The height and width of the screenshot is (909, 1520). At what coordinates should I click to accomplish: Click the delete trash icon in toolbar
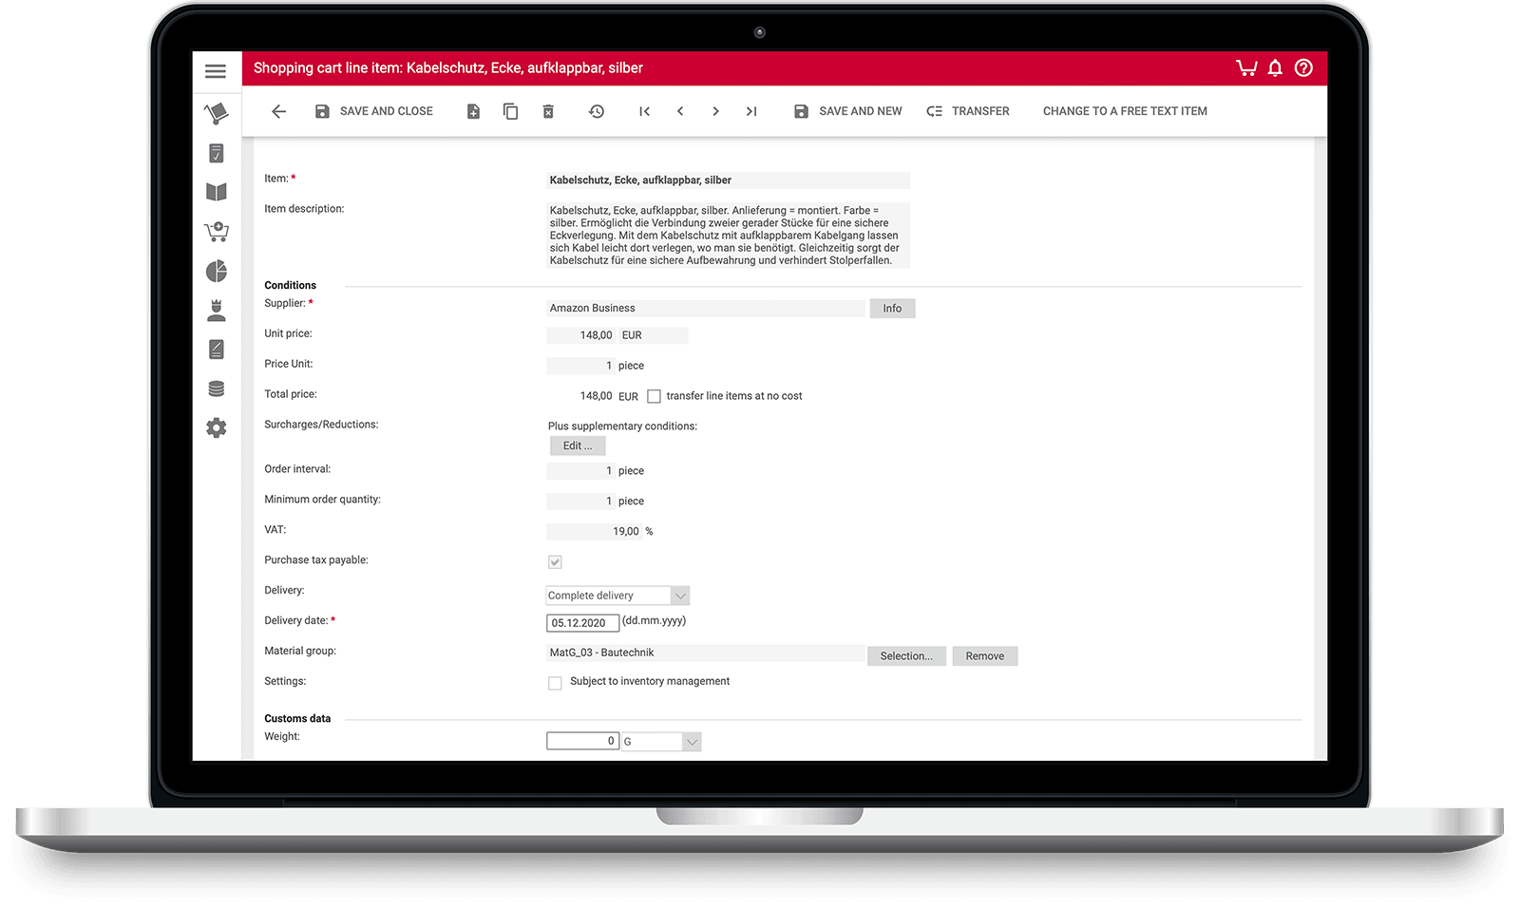pos(548,111)
